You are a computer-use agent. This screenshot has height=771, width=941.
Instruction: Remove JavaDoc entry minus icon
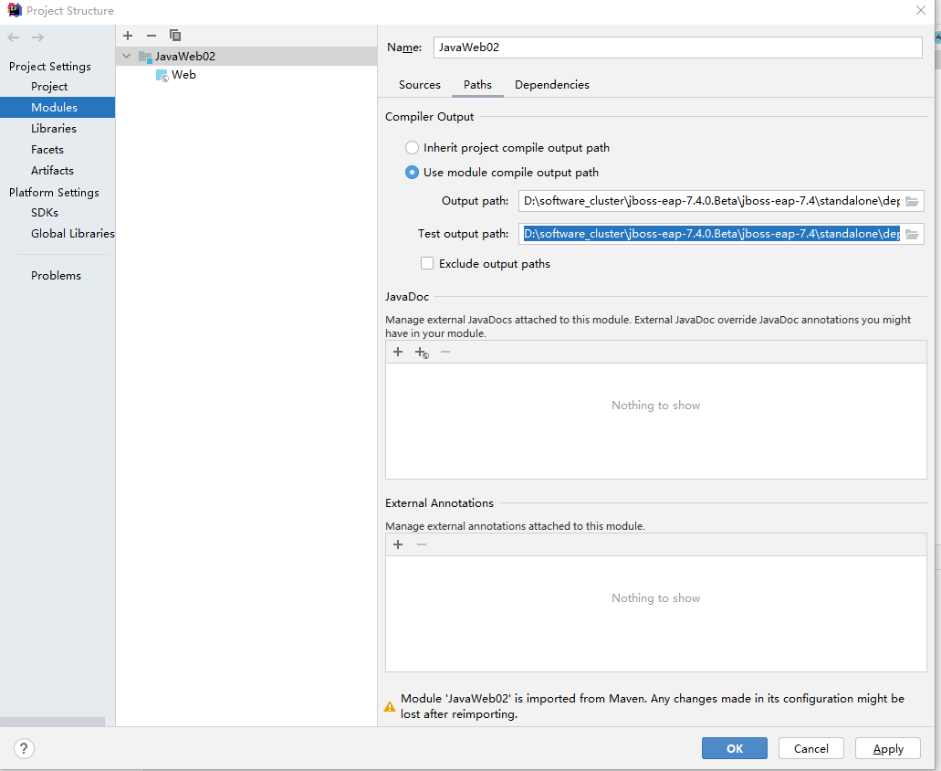445,352
